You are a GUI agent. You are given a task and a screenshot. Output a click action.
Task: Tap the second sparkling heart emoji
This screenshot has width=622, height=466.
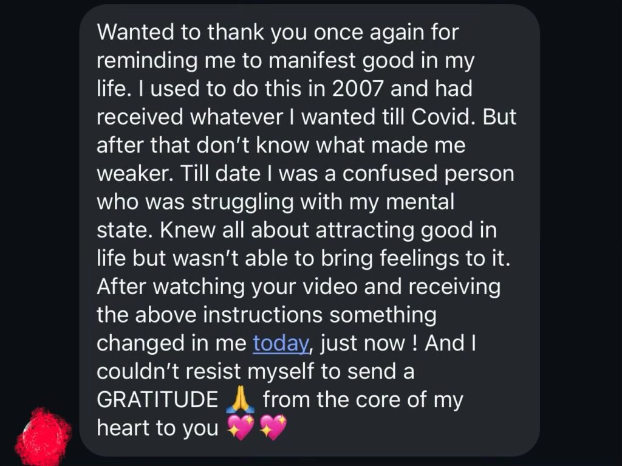point(272,430)
